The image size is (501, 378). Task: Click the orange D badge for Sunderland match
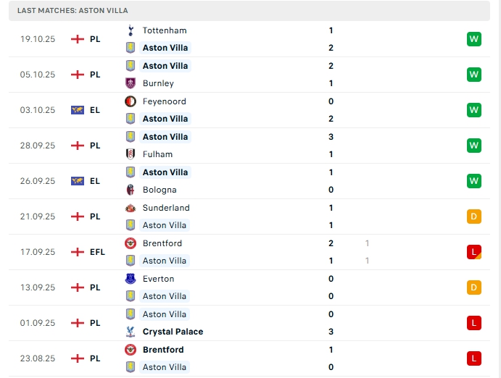pyautogui.click(x=474, y=217)
